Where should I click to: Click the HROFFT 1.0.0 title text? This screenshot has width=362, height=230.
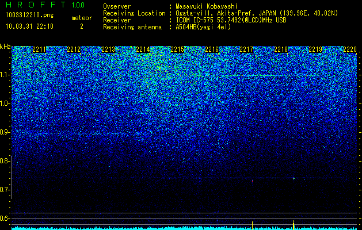coord(45,5)
